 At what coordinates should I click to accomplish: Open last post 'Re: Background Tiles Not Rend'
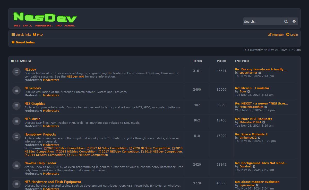[261, 163]
